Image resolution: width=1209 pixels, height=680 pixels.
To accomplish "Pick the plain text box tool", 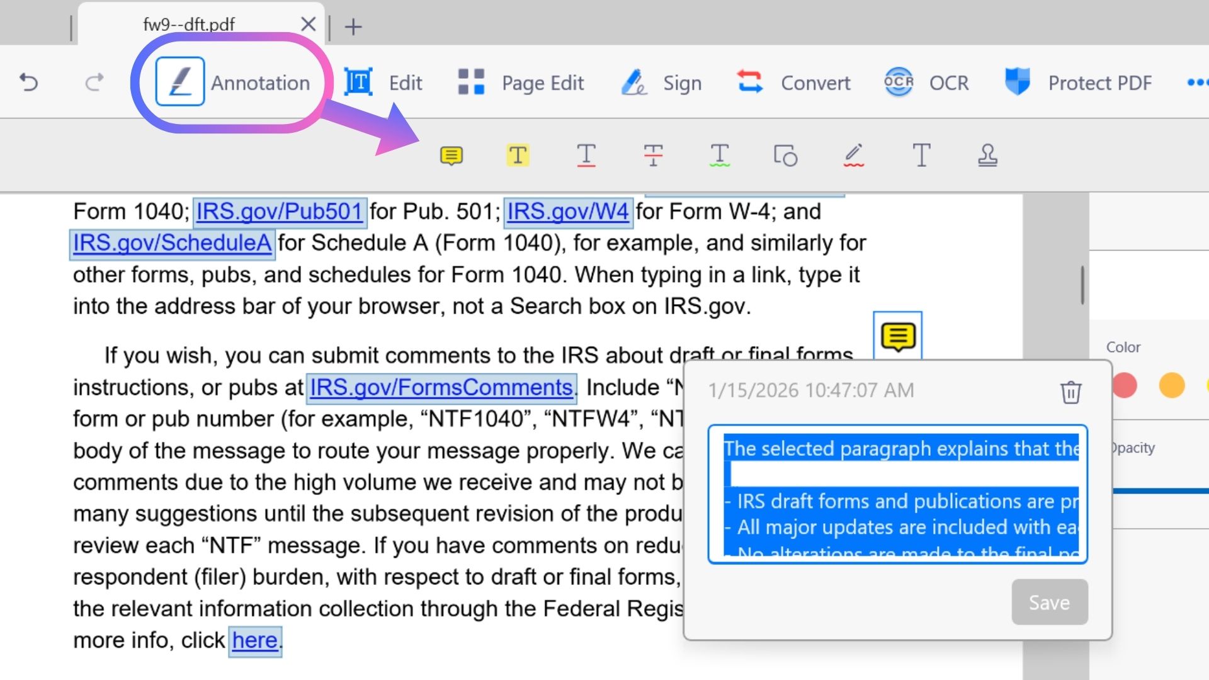I will click(x=921, y=155).
